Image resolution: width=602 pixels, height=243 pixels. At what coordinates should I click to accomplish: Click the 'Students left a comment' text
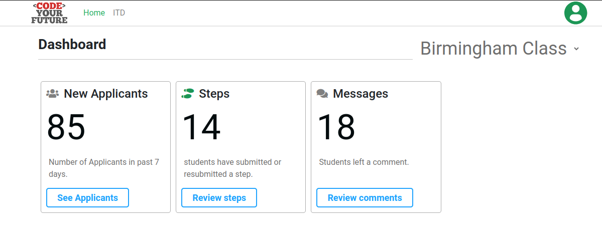[x=364, y=162]
